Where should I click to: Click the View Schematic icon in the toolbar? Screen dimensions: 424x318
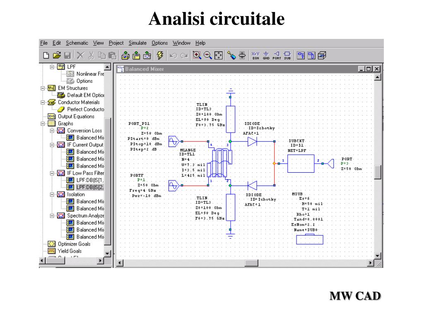click(x=301, y=55)
